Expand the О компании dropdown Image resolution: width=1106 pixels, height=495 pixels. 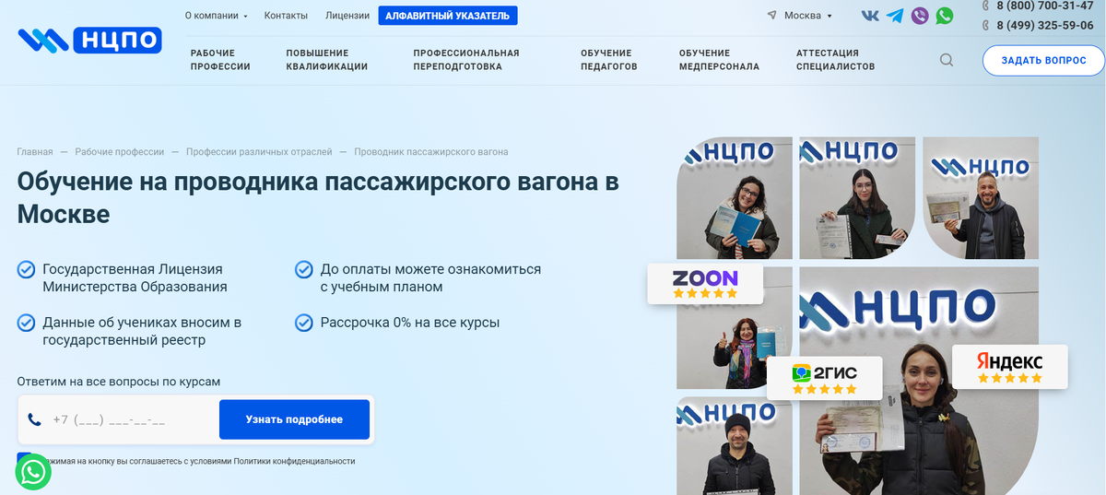click(x=217, y=16)
